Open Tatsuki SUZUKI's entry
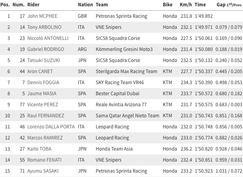This screenshot has width=243, height=177. pos(44,60)
